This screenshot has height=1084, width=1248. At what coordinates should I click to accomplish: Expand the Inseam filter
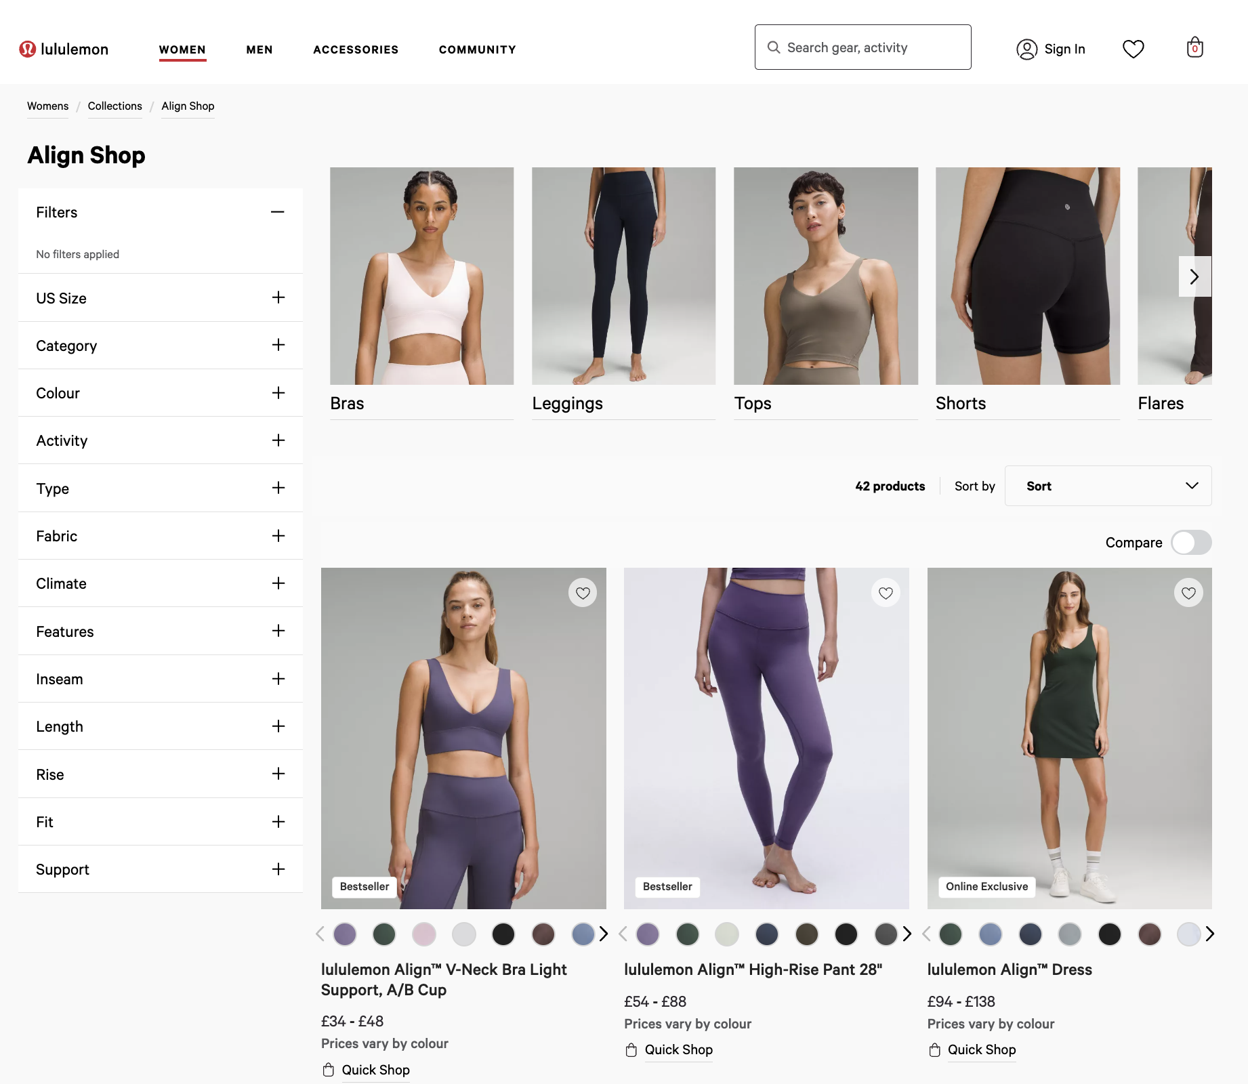[161, 679]
